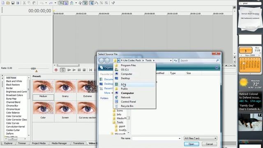Image resolution: width=263 pixels, height=148 pixels.
Task: Choose Desktop in path dropdown menu
Action: [134, 79]
